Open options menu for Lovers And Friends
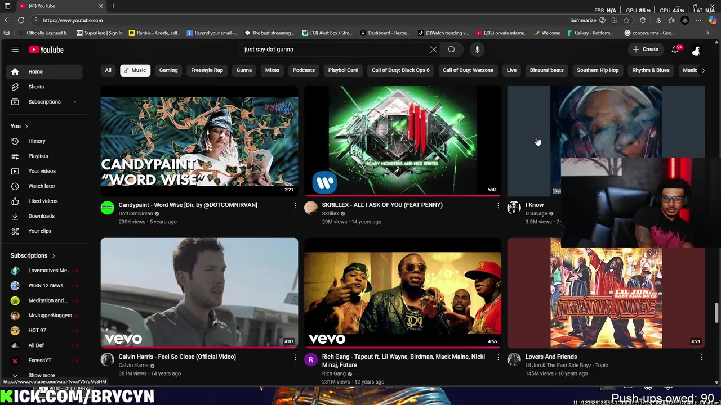 pyautogui.click(x=701, y=357)
